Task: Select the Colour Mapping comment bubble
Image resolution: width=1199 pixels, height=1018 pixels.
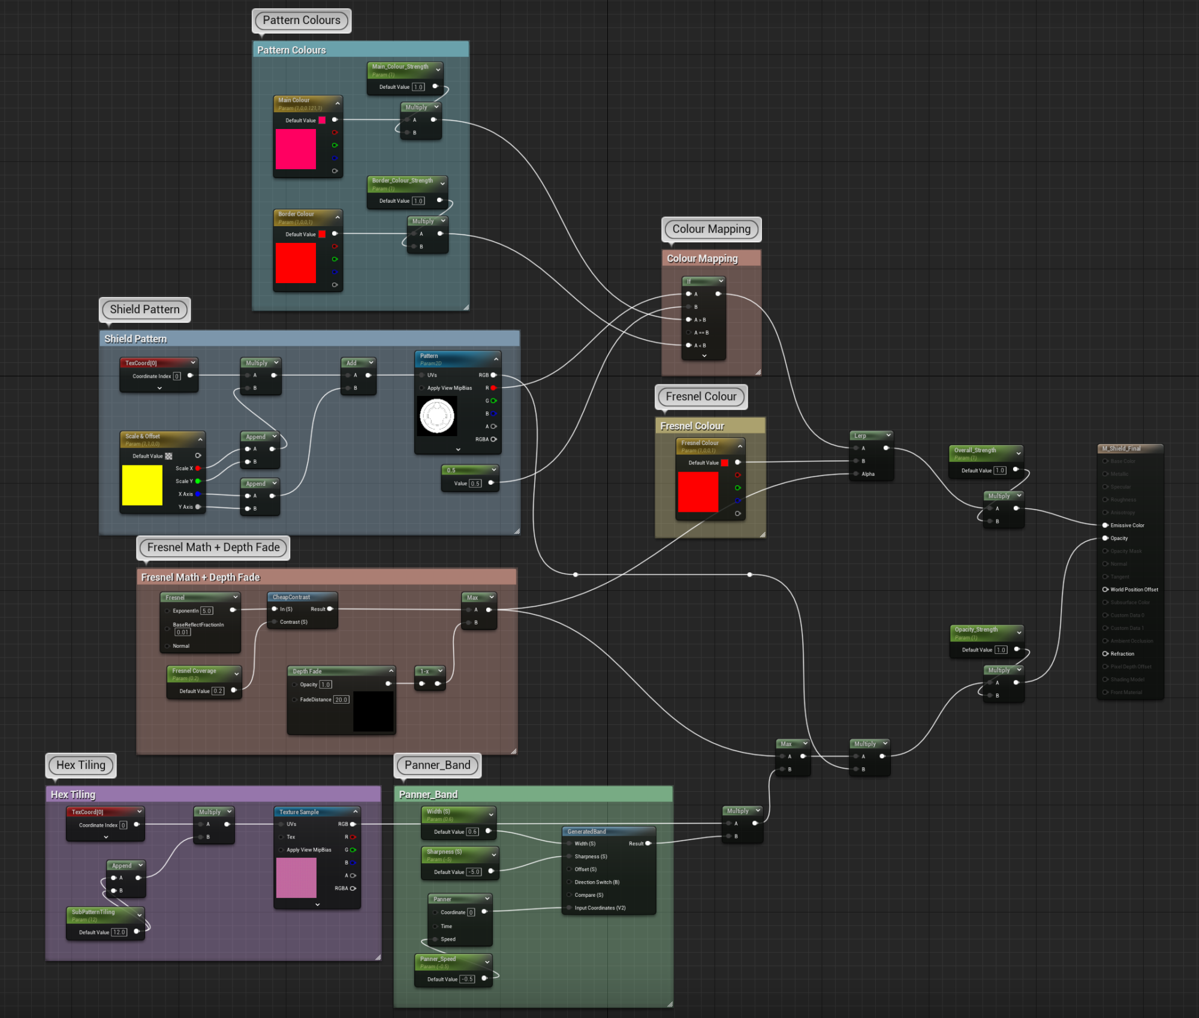Action: 711,229
